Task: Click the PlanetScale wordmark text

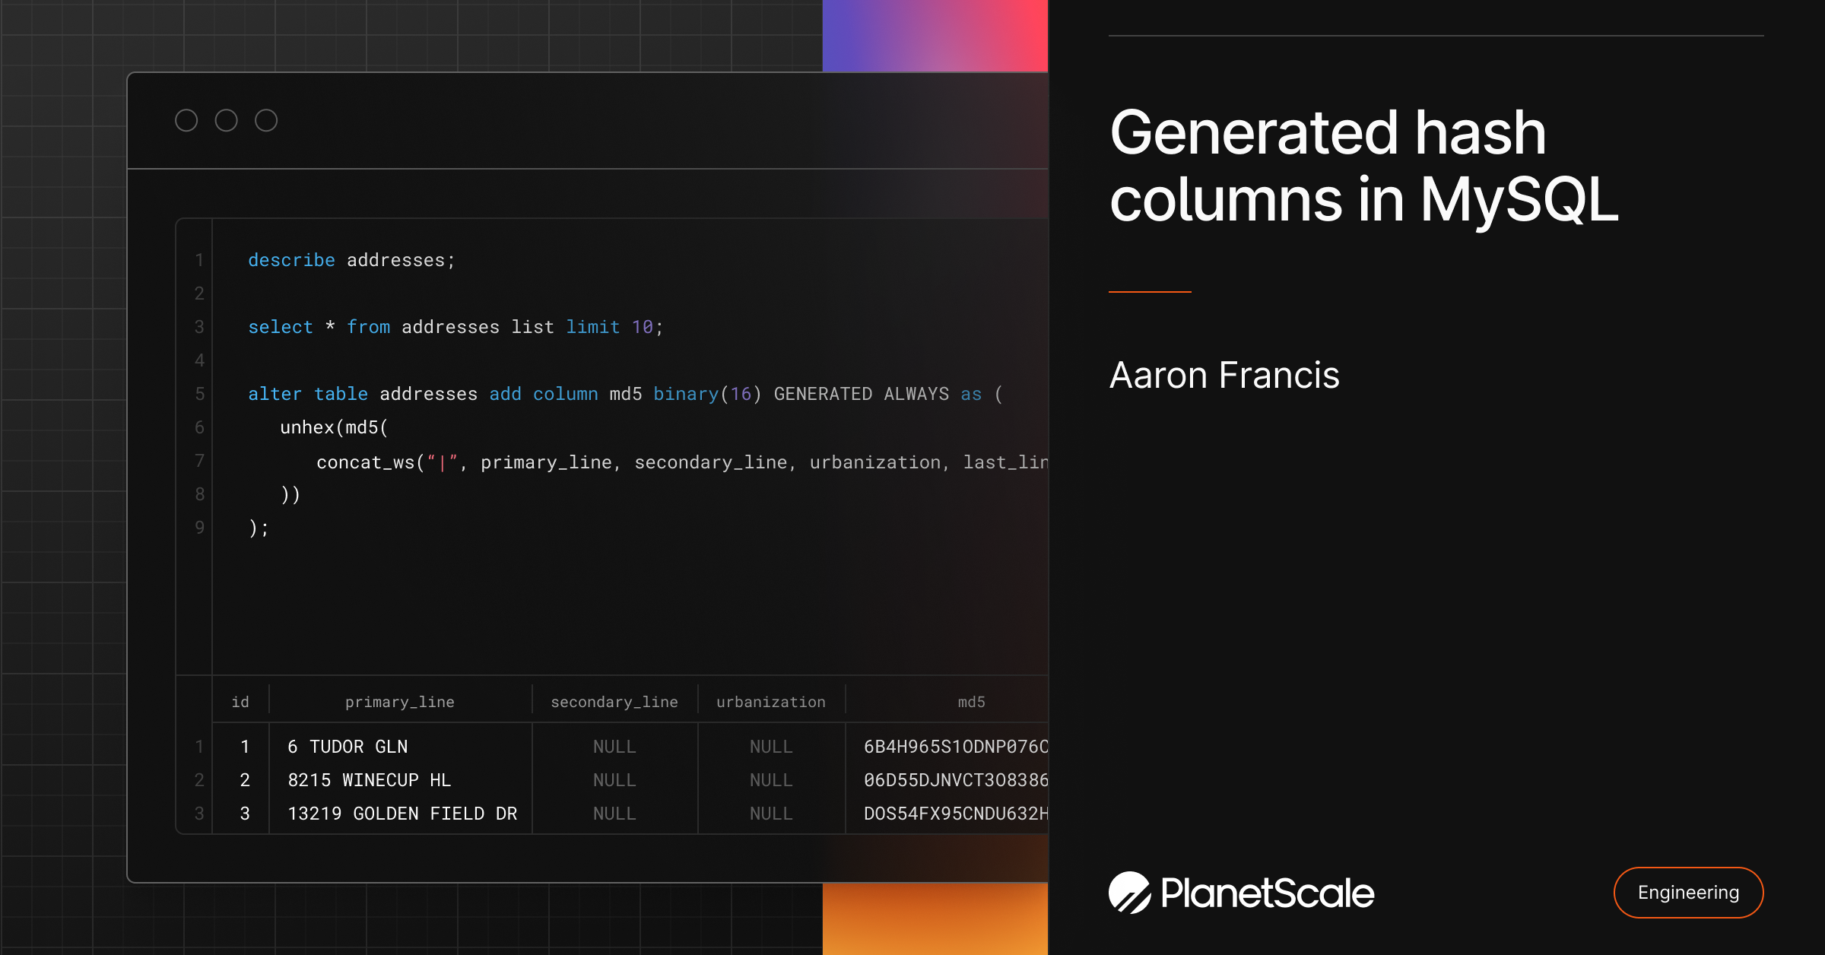Action: pos(1268,893)
